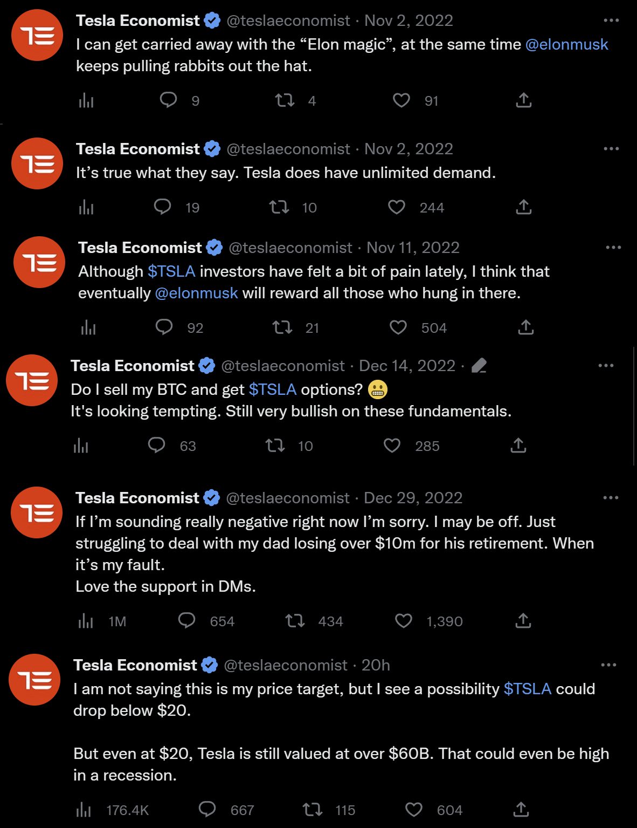Share the Nov 11 pain tweet
Screen dimensions: 637x828
tap(525, 327)
